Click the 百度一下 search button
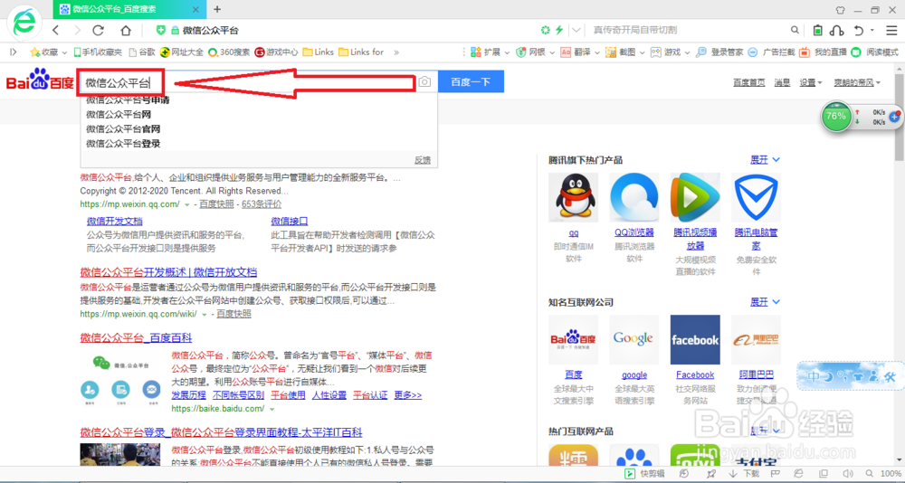Screen dimensions: 905x483 471,81
